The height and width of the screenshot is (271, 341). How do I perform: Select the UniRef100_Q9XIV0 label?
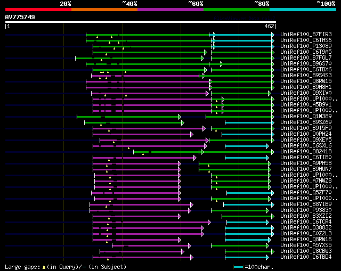pyautogui.click(x=306, y=93)
